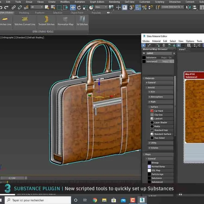This screenshot has width=204, height=204.
Task: Click the Use Pivot Point Center icon
Action: (111, 7)
